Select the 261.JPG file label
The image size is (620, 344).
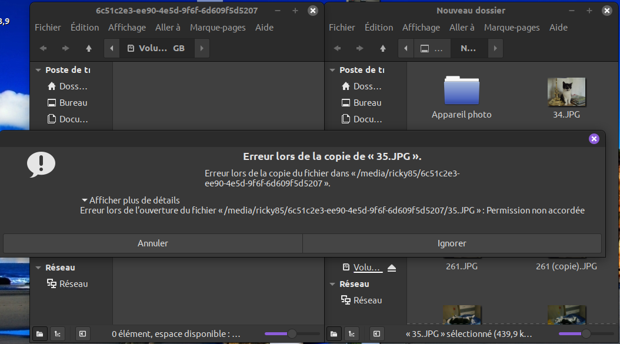click(462, 266)
